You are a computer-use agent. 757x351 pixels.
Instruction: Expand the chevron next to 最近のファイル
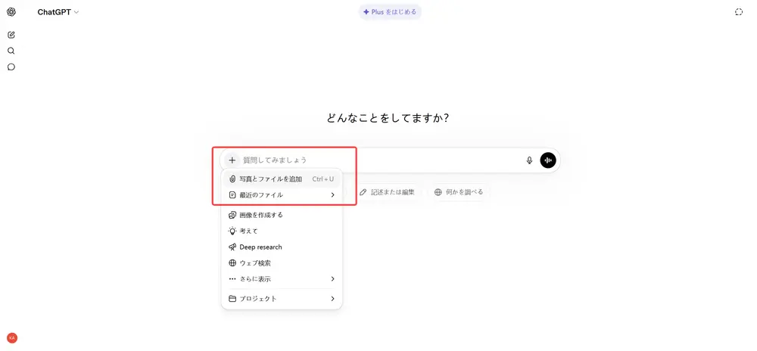pos(332,195)
